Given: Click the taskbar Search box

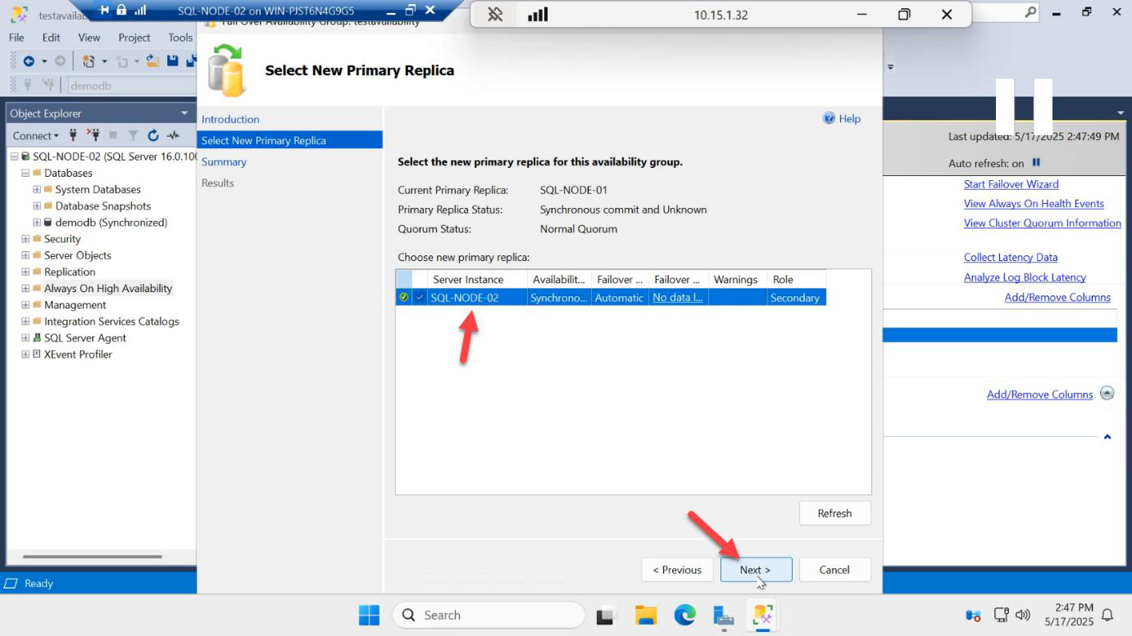Looking at the screenshot, I should [x=489, y=615].
